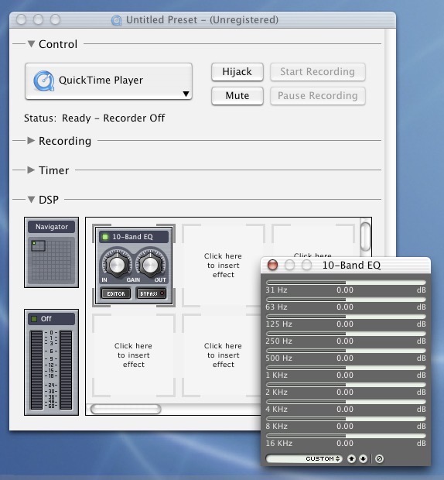
Task: Click the 63 Hz slider
Action: click(346, 300)
